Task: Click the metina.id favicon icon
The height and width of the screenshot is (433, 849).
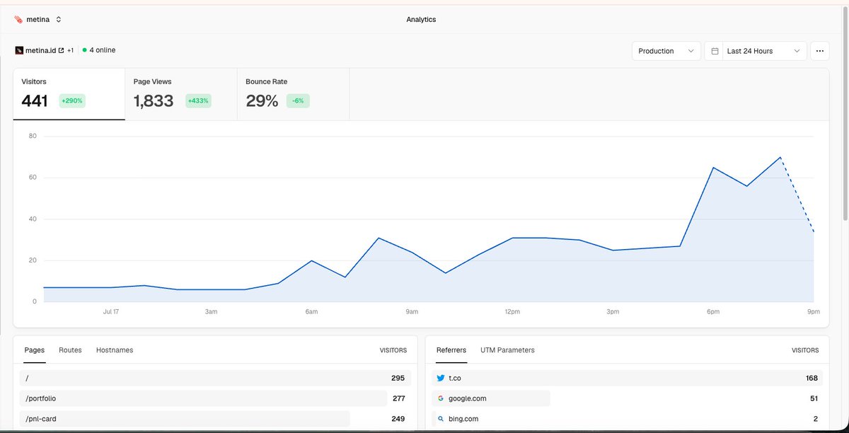Action: [x=19, y=50]
